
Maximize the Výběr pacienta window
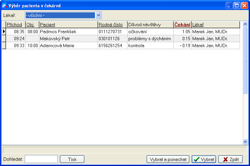click(237, 5)
